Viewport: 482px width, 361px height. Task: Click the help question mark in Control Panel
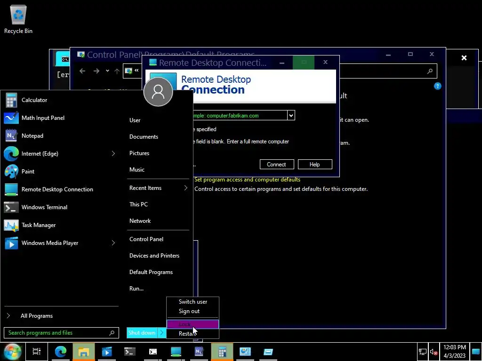(437, 86)
